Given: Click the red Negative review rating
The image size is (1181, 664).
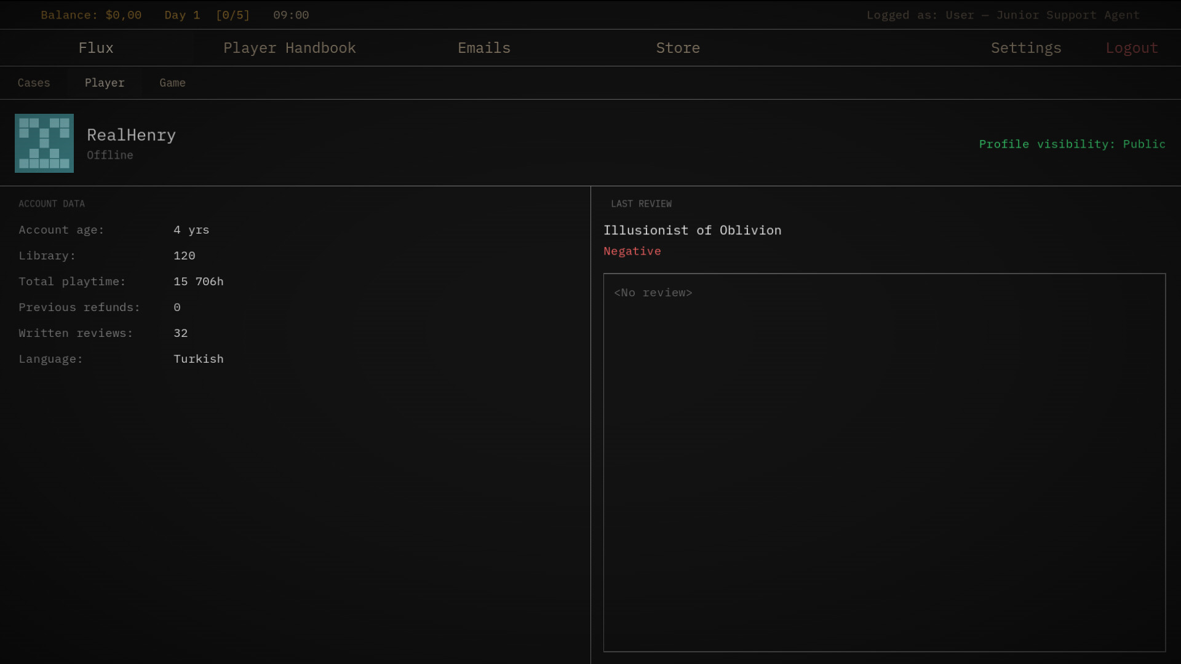Looking at the screenshot, I should tap(632, 251).
